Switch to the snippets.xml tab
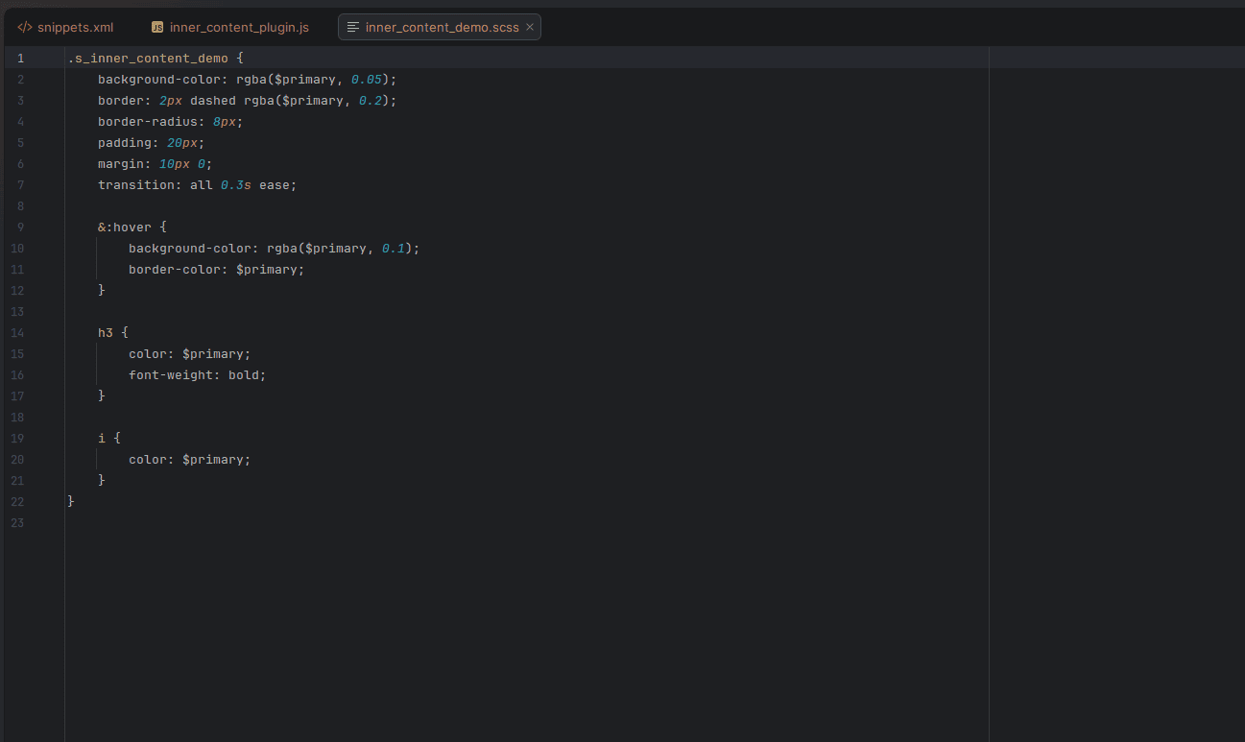Screen dimensions: 1245x742 [x=77, y=27]
